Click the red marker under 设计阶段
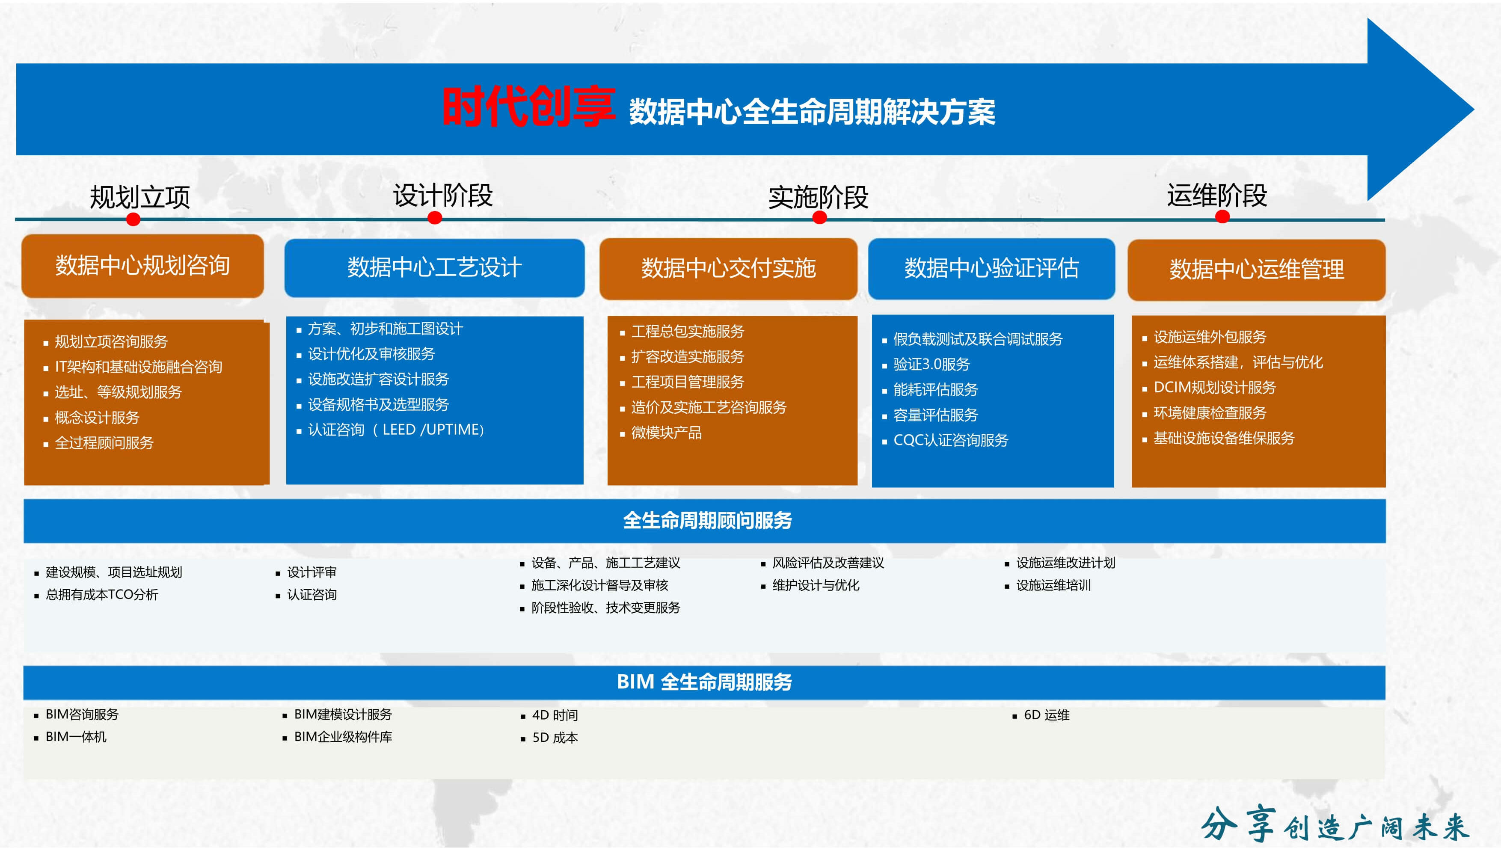The height and width of the screenshot is (848, 1501). 435,218
